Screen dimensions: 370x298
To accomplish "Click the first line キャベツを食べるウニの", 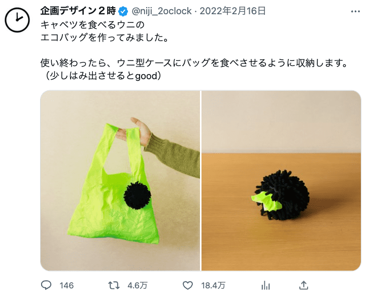I will pos(92,24).
